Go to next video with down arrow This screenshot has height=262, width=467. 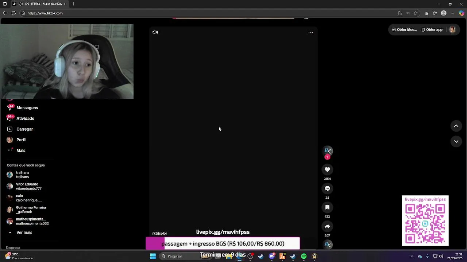tap(456, 142)
